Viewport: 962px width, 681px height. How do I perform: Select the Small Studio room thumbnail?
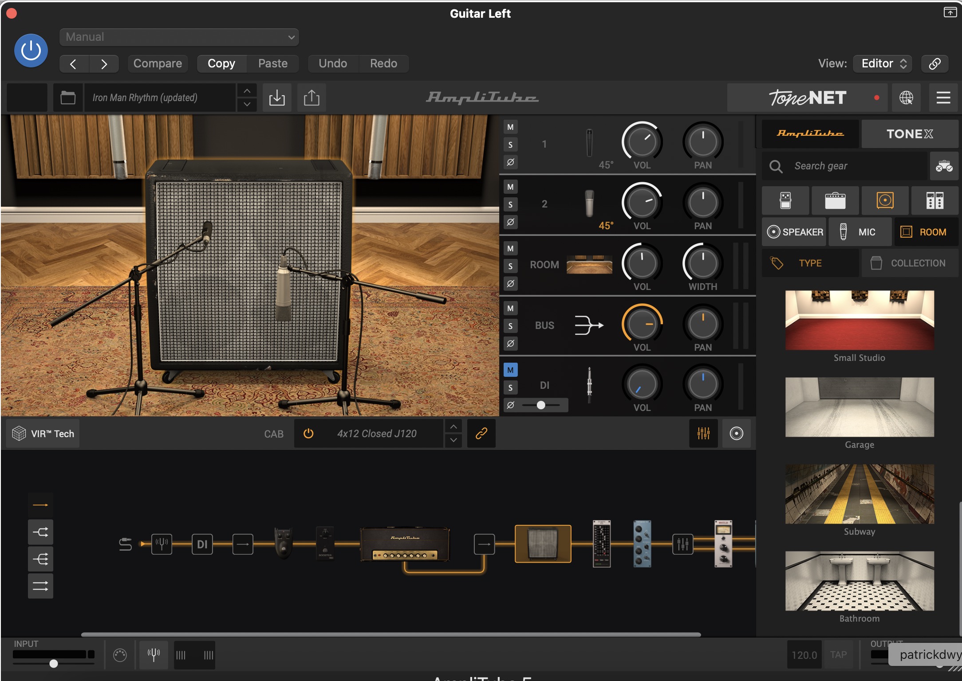tap(859, 320)
